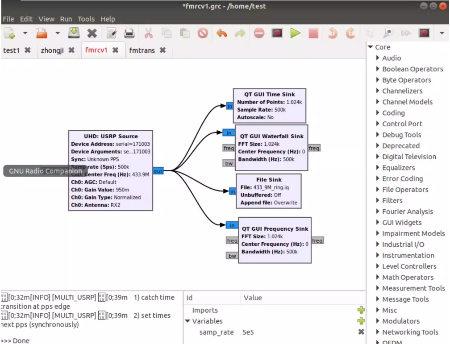Click the red minus Disable block icon
Viewport: 450px width, 344px height.
coord(259,33)
